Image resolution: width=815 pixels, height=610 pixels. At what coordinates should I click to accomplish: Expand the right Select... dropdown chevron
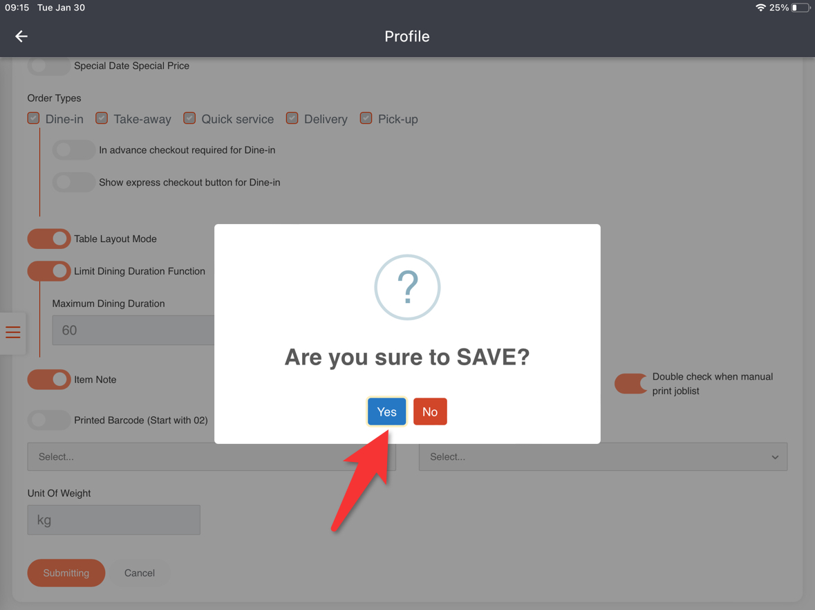[775, 457]
